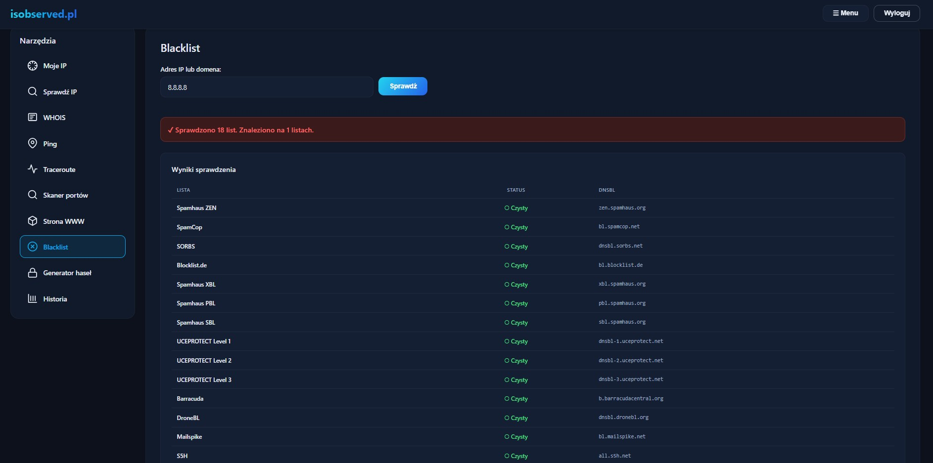Click the Czysty status for Barracuda
This screenshot has height=463, width=933.
point(516,399)
